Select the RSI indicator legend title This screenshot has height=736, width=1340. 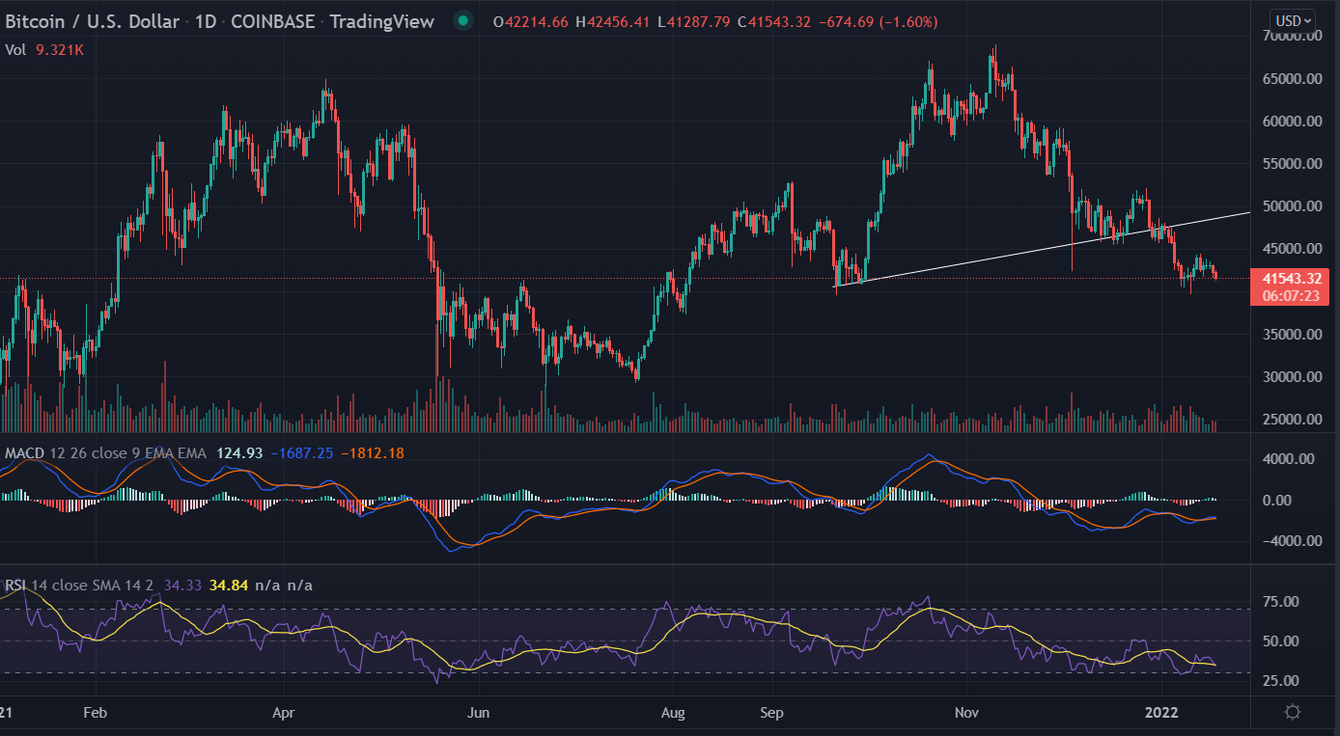[x=16, y=585]
